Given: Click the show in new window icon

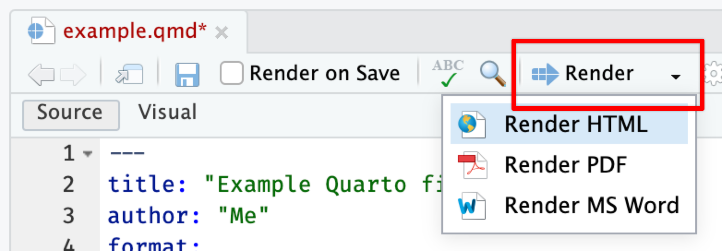Looking at the screenshot, I should tap(129, 74).
